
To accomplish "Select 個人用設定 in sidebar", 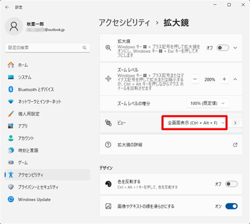I will (47, 114).
